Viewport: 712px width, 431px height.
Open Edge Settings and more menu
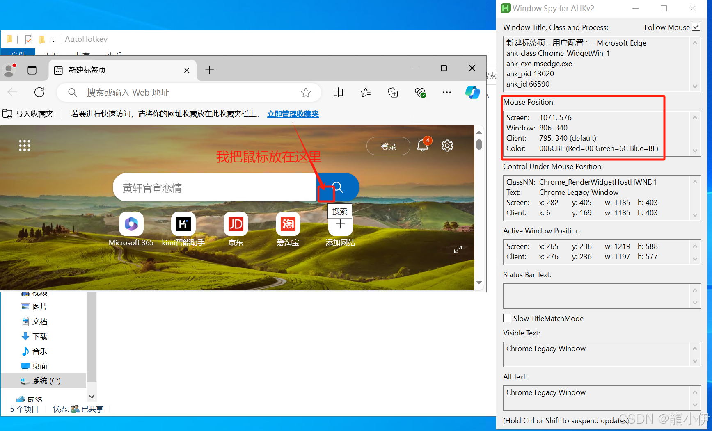point(447,93)
